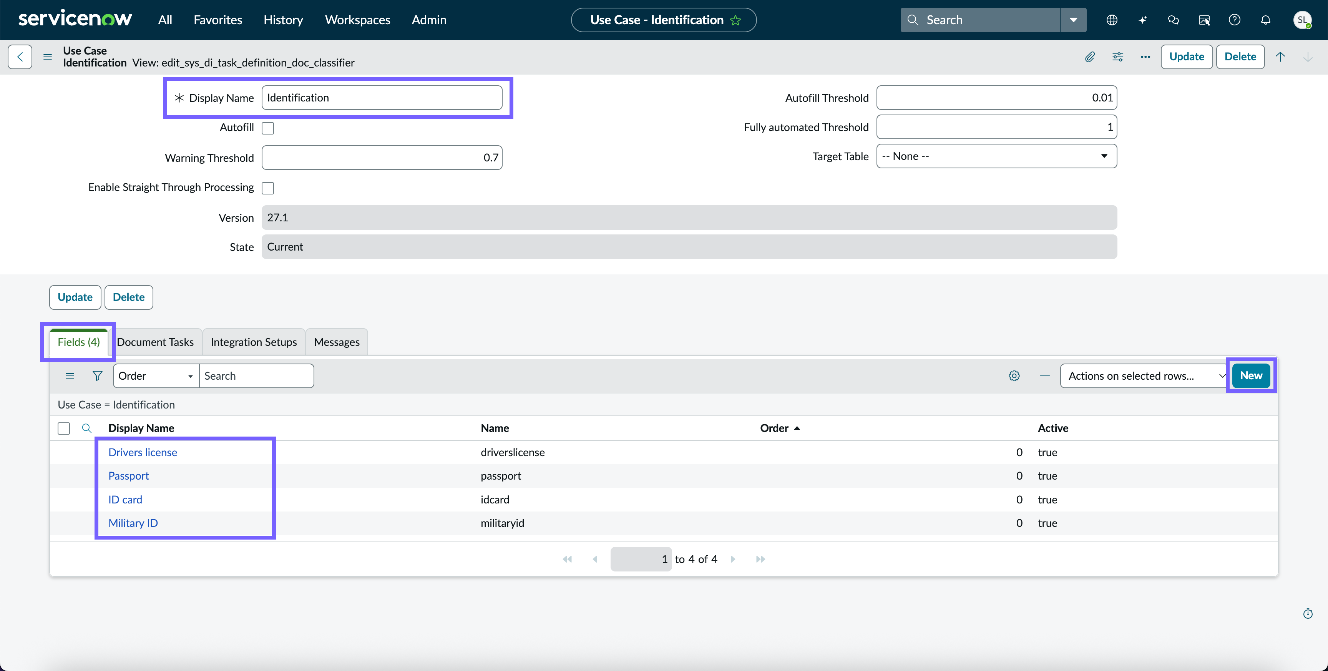
Task: Select all rows checkbox in list header
Action: coord(64,428)
